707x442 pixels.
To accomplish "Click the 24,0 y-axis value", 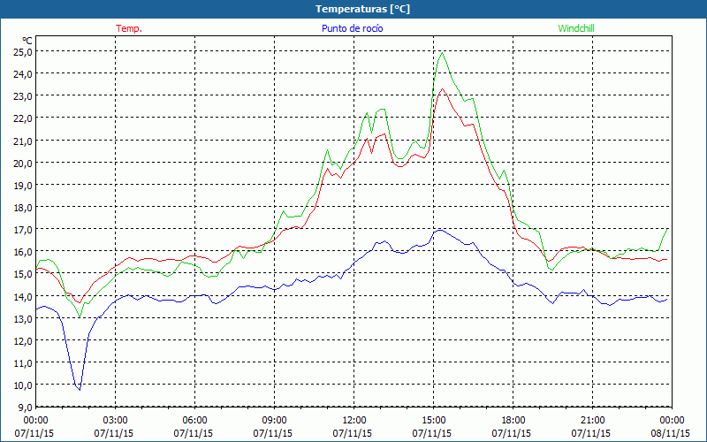I will 23,74.
